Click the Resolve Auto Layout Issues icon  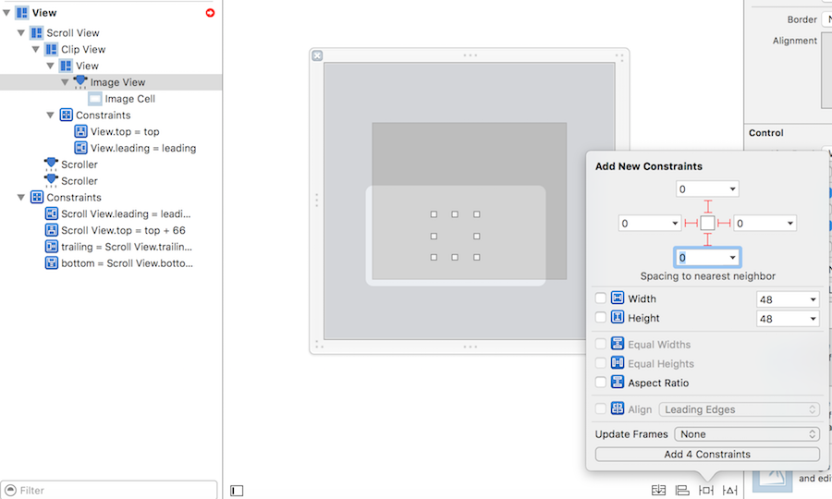coord(730,490)
